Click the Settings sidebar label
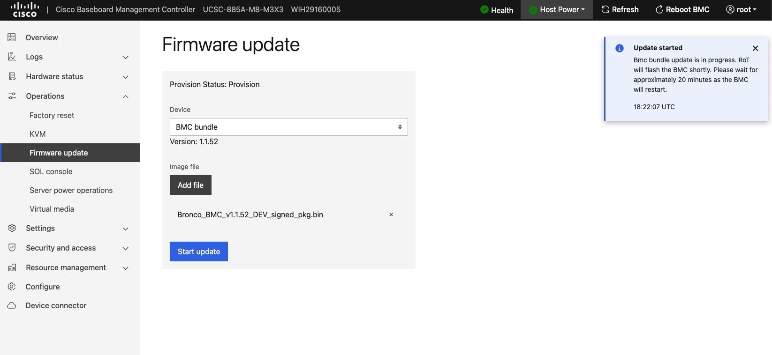This screenshot has width=772, height=355. point(40,228)
